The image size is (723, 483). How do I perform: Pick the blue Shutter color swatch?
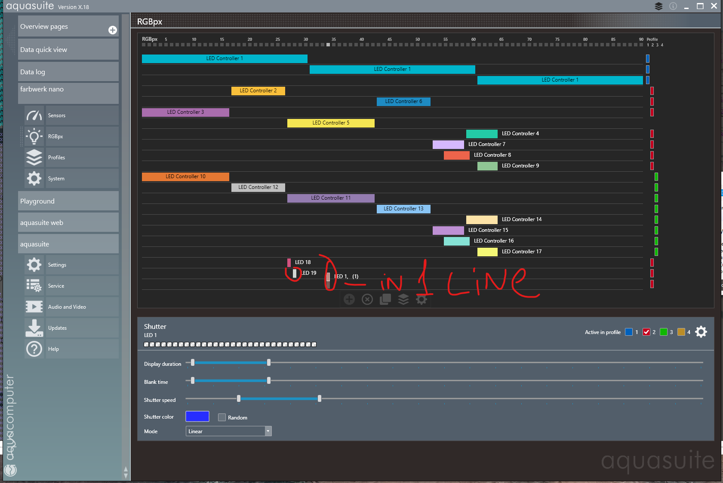click(x=197, y=416)
